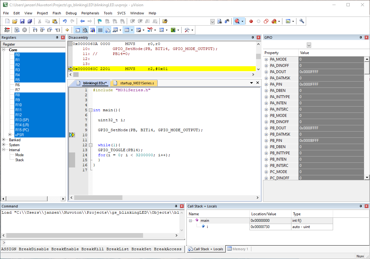This screenshot has height=259, width=370.
Task: Open the GPIO port selection dropdown
Action: [309, 45]
